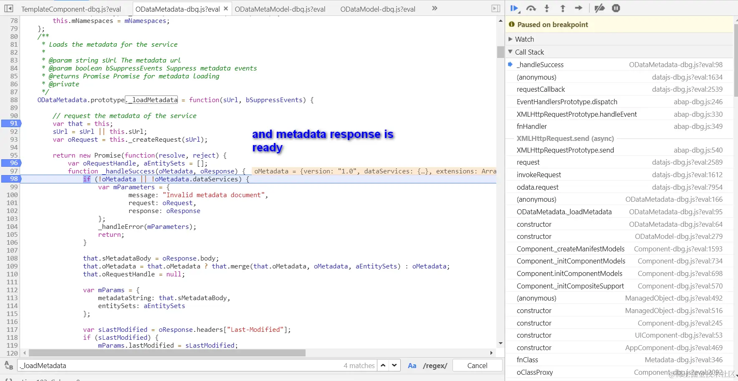Click the _loadMetadata match on line 88
Viewport: 738px width, 381px height.
click(152, 100)
